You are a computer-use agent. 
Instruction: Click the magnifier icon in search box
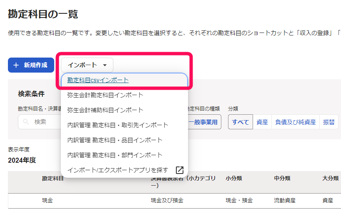click(26, 122)
